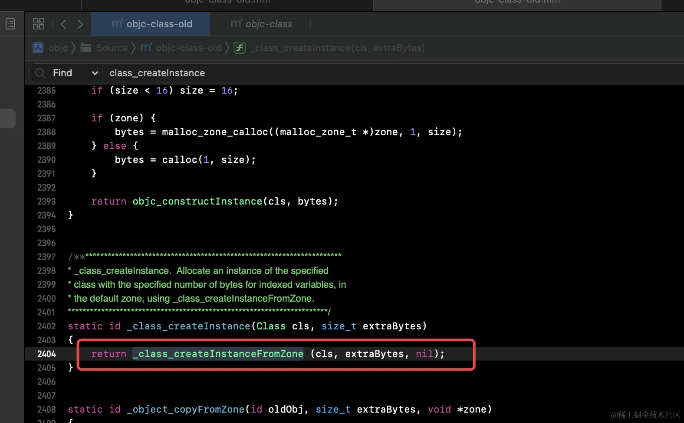Click the _class_createInstanceFromZone call on line 2404
The image size is (684, 423).
218,354
